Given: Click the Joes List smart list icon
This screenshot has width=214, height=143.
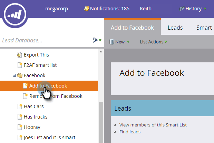Looking at the screenshot, I should pyautogui.click(x=20, y=137).
